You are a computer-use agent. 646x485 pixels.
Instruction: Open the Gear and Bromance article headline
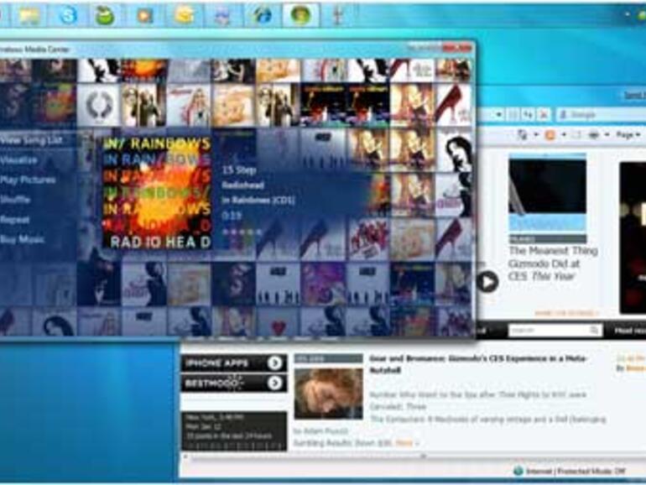477,364
